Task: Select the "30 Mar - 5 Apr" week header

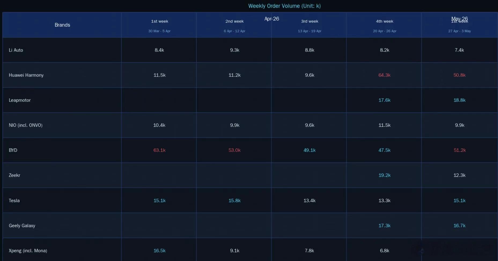Action: [159, 31]
